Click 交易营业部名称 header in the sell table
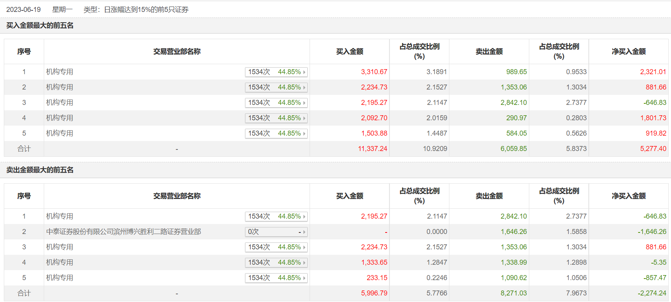The image size is (671, 302). click(x=177, y=196)
